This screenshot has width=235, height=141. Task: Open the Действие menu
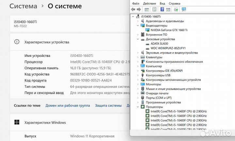tap(149, 4)
